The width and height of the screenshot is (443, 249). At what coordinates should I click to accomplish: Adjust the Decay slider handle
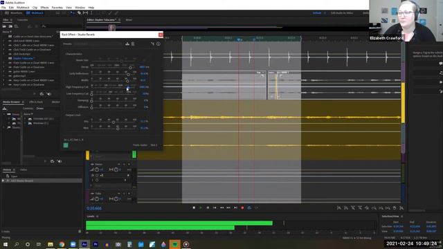[130, 68]
